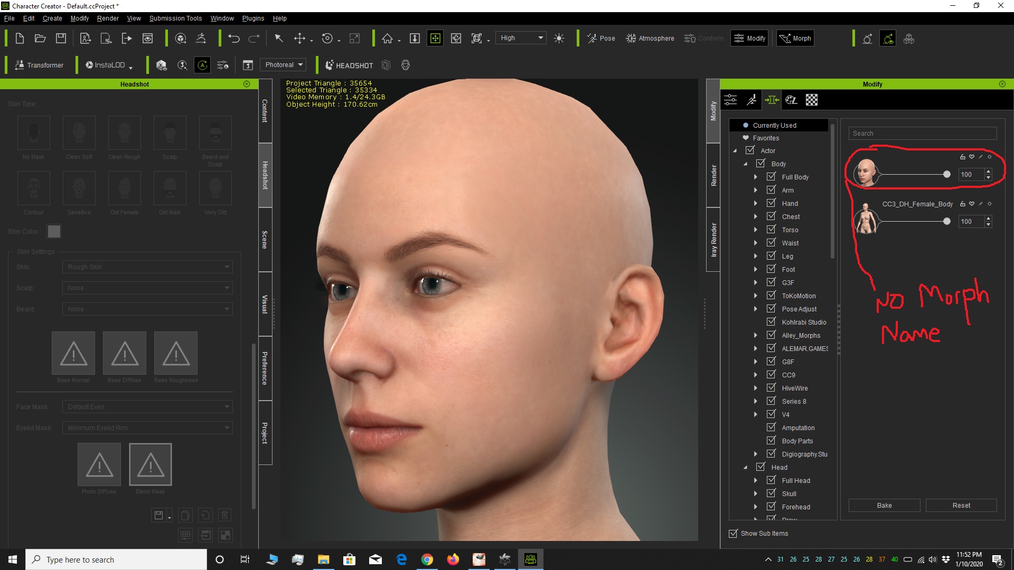The height and width of the screenshot is (570, 1014).
Task: Click the Bake button in Modify panel
Action: pos(884,505)
